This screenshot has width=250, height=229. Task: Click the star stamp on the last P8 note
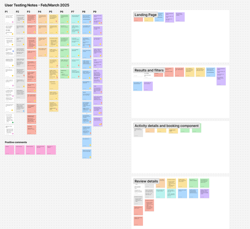point(90,157)
